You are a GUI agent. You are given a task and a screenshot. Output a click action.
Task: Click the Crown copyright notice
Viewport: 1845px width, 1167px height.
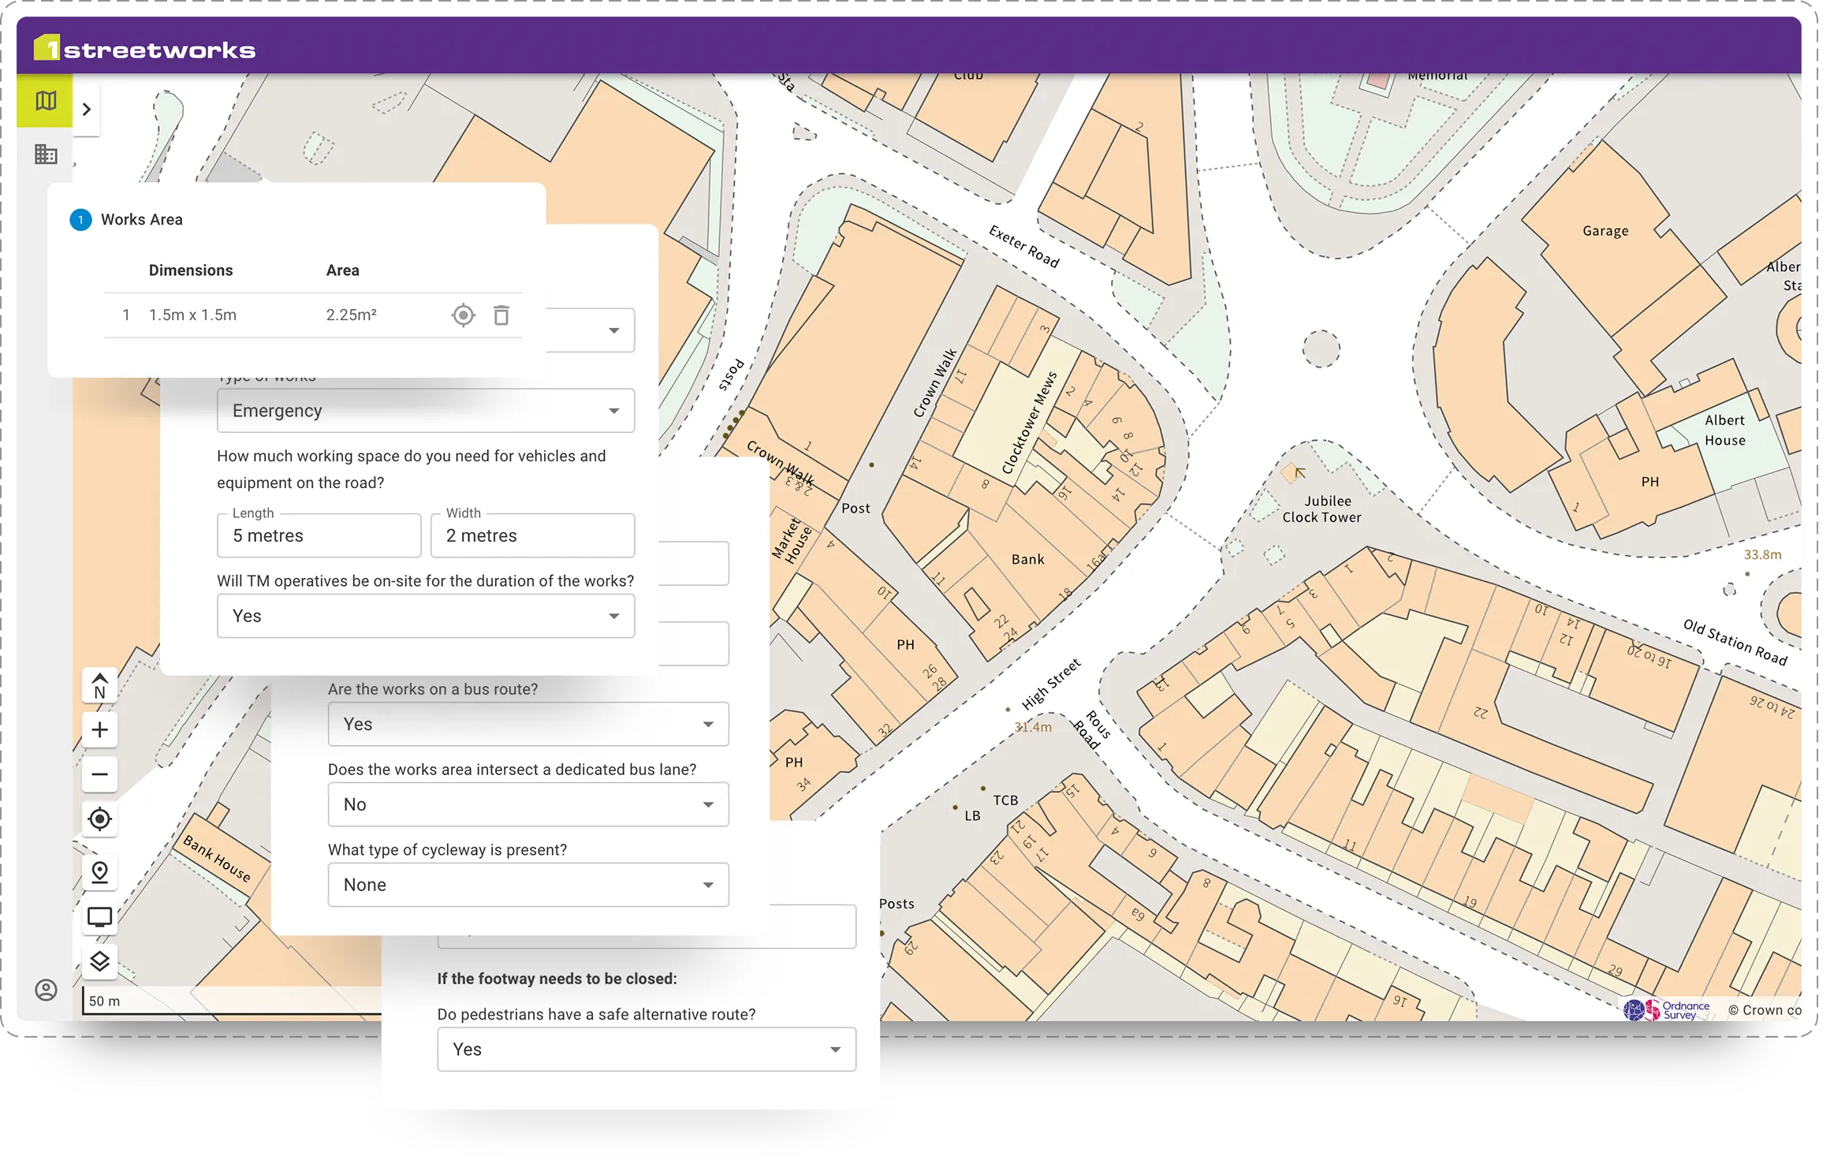pyautogui.click(x=1764, y=1010)
